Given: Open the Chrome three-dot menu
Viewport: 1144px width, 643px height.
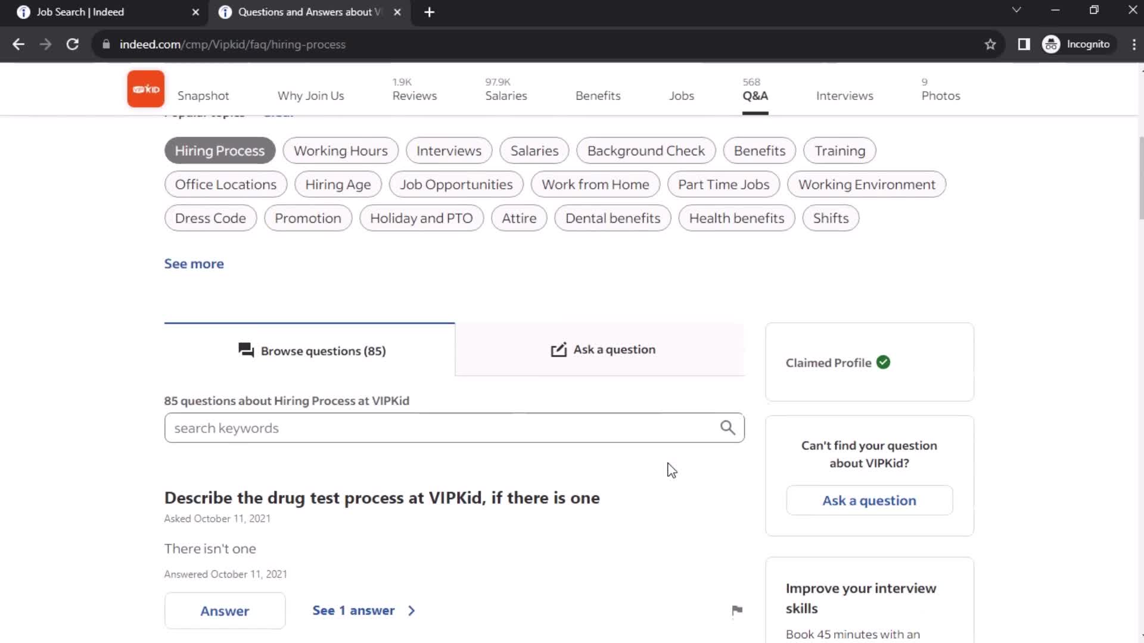Looking at the screenshot, I should [x=1133, y=44].
